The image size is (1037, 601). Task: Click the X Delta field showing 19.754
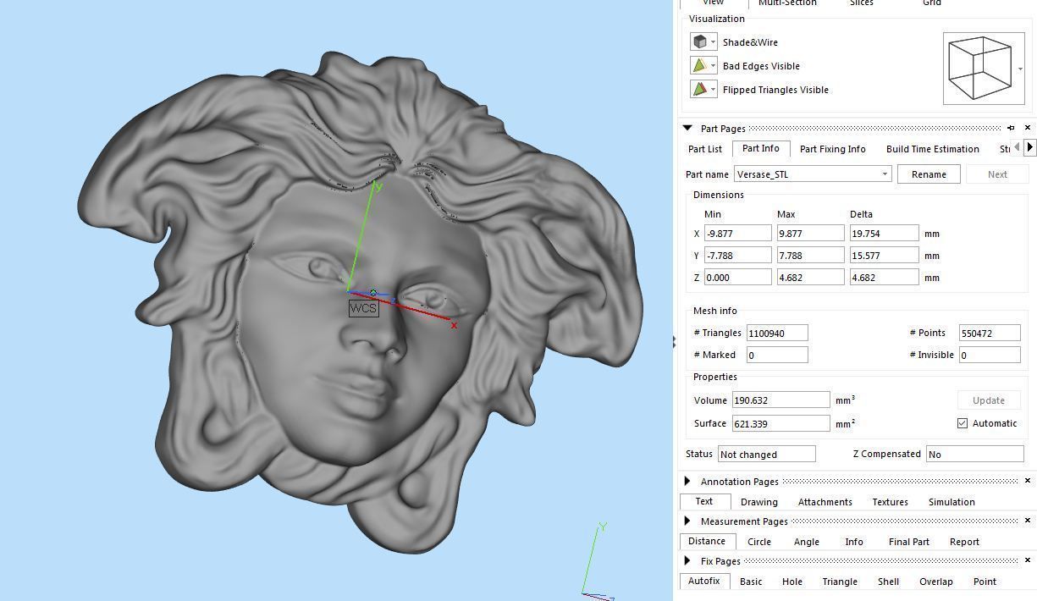pyautogui.click(x=884, y=233)
